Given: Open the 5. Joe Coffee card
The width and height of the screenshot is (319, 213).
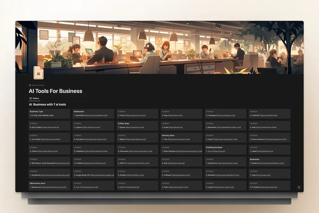Looking at the screenshot, I should pyautogui.click(x=49, y=138).
